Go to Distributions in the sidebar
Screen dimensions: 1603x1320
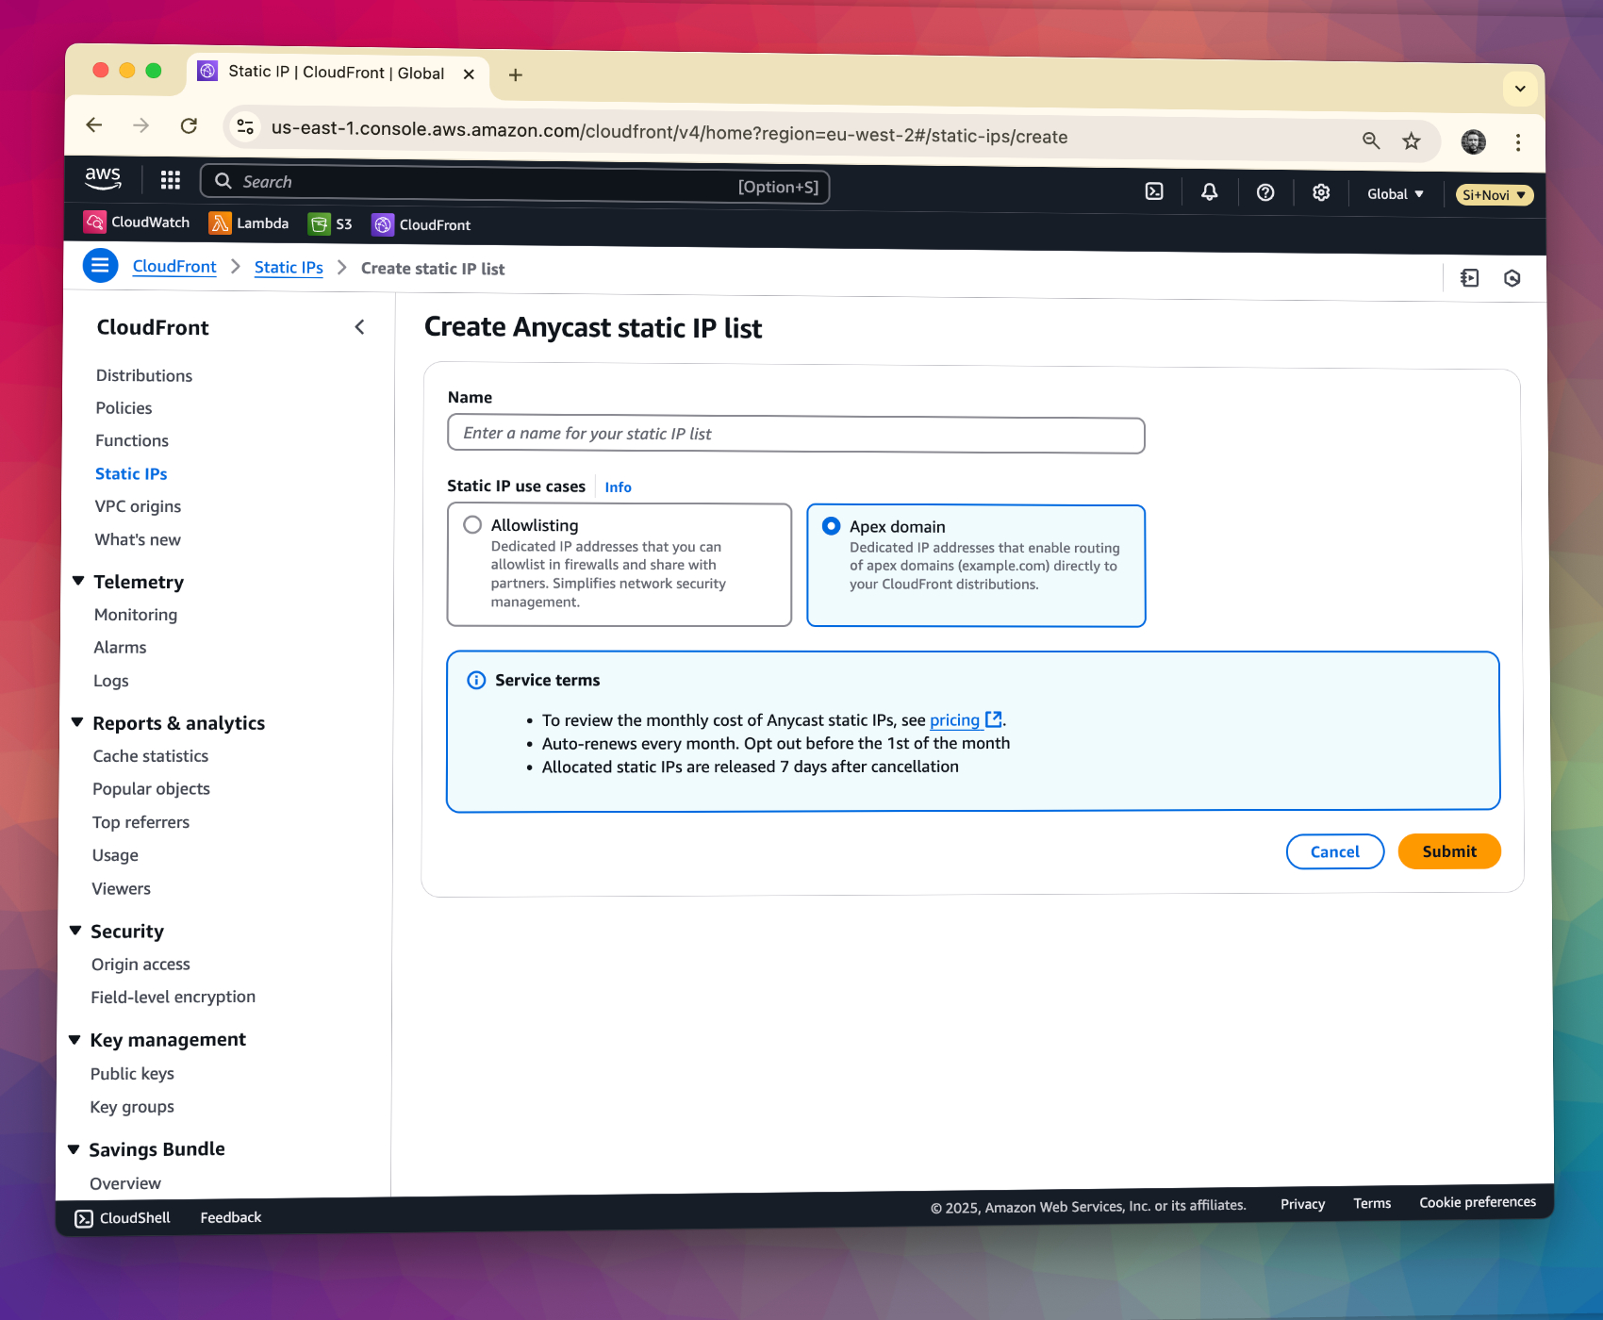(x=144, y=375)
